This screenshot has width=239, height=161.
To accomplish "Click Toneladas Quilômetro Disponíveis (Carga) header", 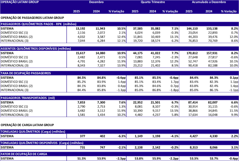I will (42, 143).
